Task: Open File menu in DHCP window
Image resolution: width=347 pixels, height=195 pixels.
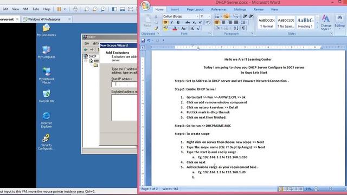Action: coord(87,43)
